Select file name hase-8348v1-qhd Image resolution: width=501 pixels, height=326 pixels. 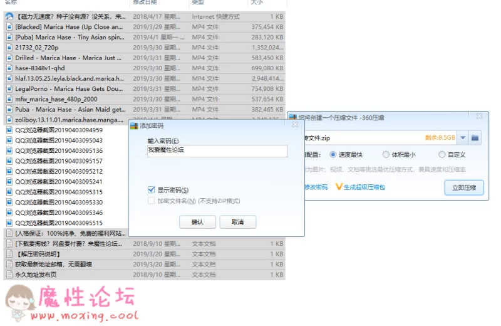pyautogui.click(x=40, y=68)
